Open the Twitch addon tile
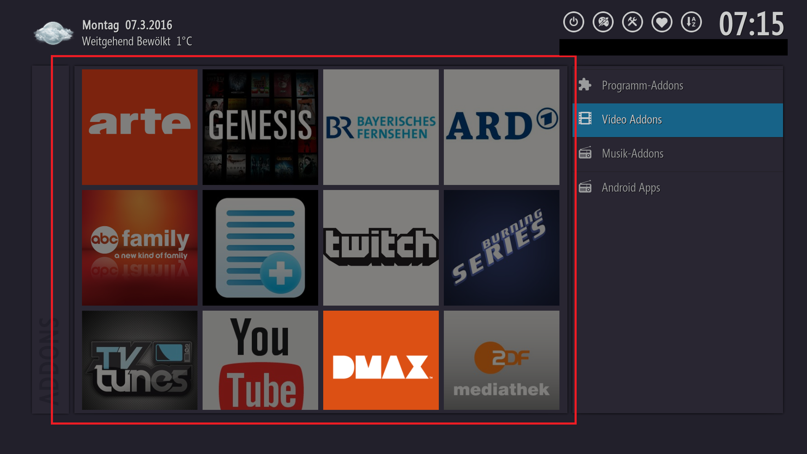The image size is (807, 454). [381, 248]
